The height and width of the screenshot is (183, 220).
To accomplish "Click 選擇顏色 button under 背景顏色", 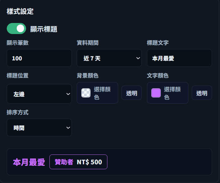I will (97, 93).
